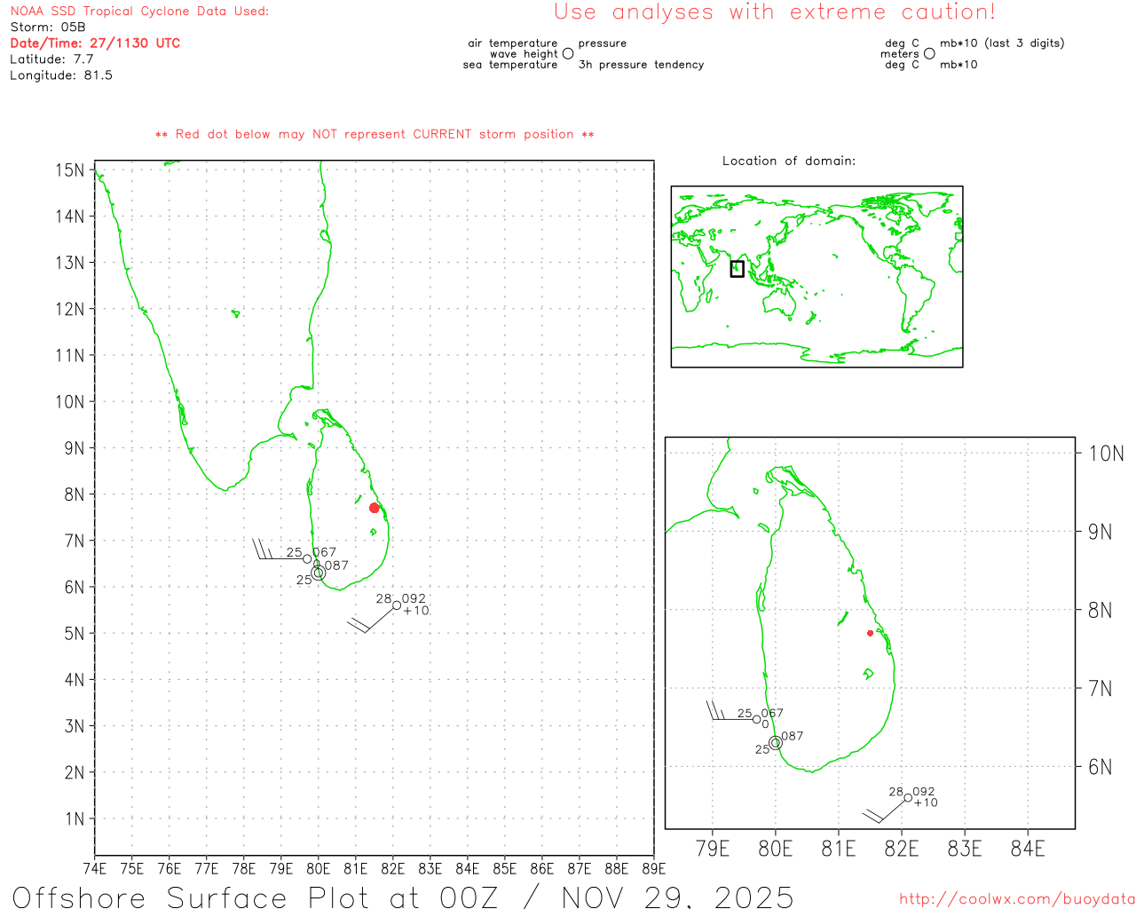This screenshot has height=909, width=1136.
Task: Click the 'sea temperature' legend label
Action: (510, 65)
